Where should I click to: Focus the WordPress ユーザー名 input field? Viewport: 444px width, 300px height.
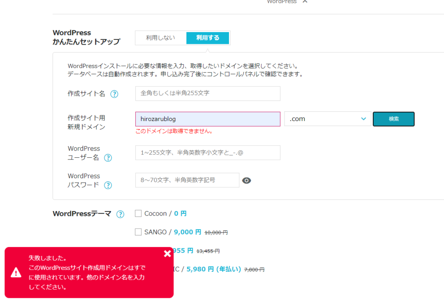pos(208,153)
